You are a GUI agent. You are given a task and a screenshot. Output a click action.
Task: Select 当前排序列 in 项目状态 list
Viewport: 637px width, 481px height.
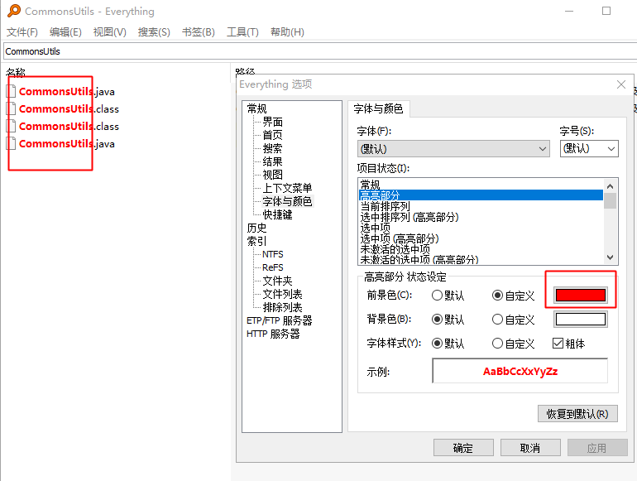coord(481,206)
